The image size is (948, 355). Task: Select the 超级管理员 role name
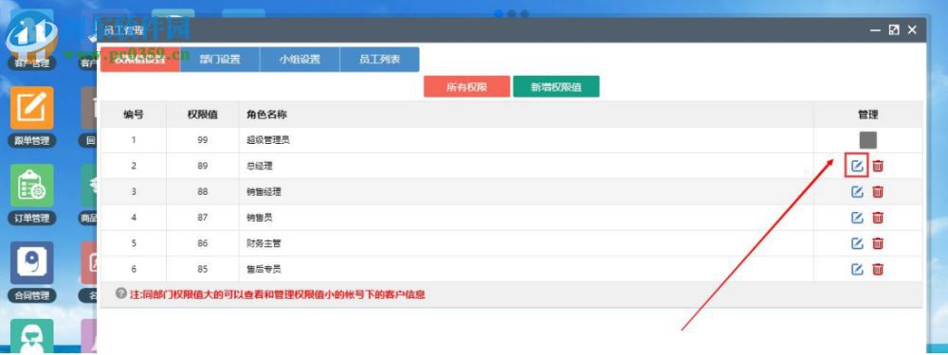click(x=268, y=140)
